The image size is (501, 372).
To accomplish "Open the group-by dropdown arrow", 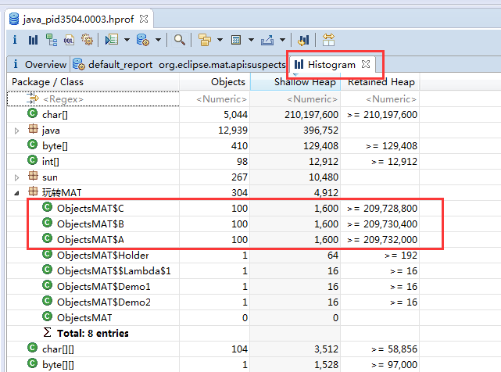I will tap(220, 40).
